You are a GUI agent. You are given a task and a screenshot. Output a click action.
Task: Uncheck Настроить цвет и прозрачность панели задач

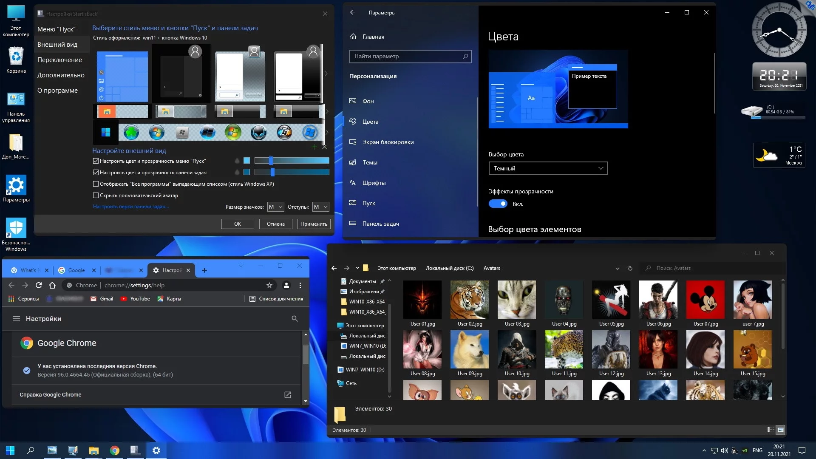click(96, 173)
